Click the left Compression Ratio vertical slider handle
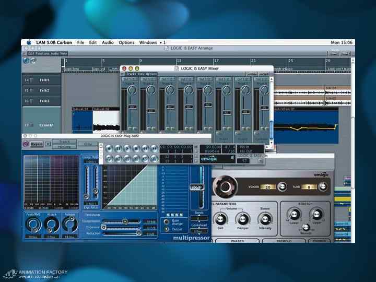 (86, 197)
